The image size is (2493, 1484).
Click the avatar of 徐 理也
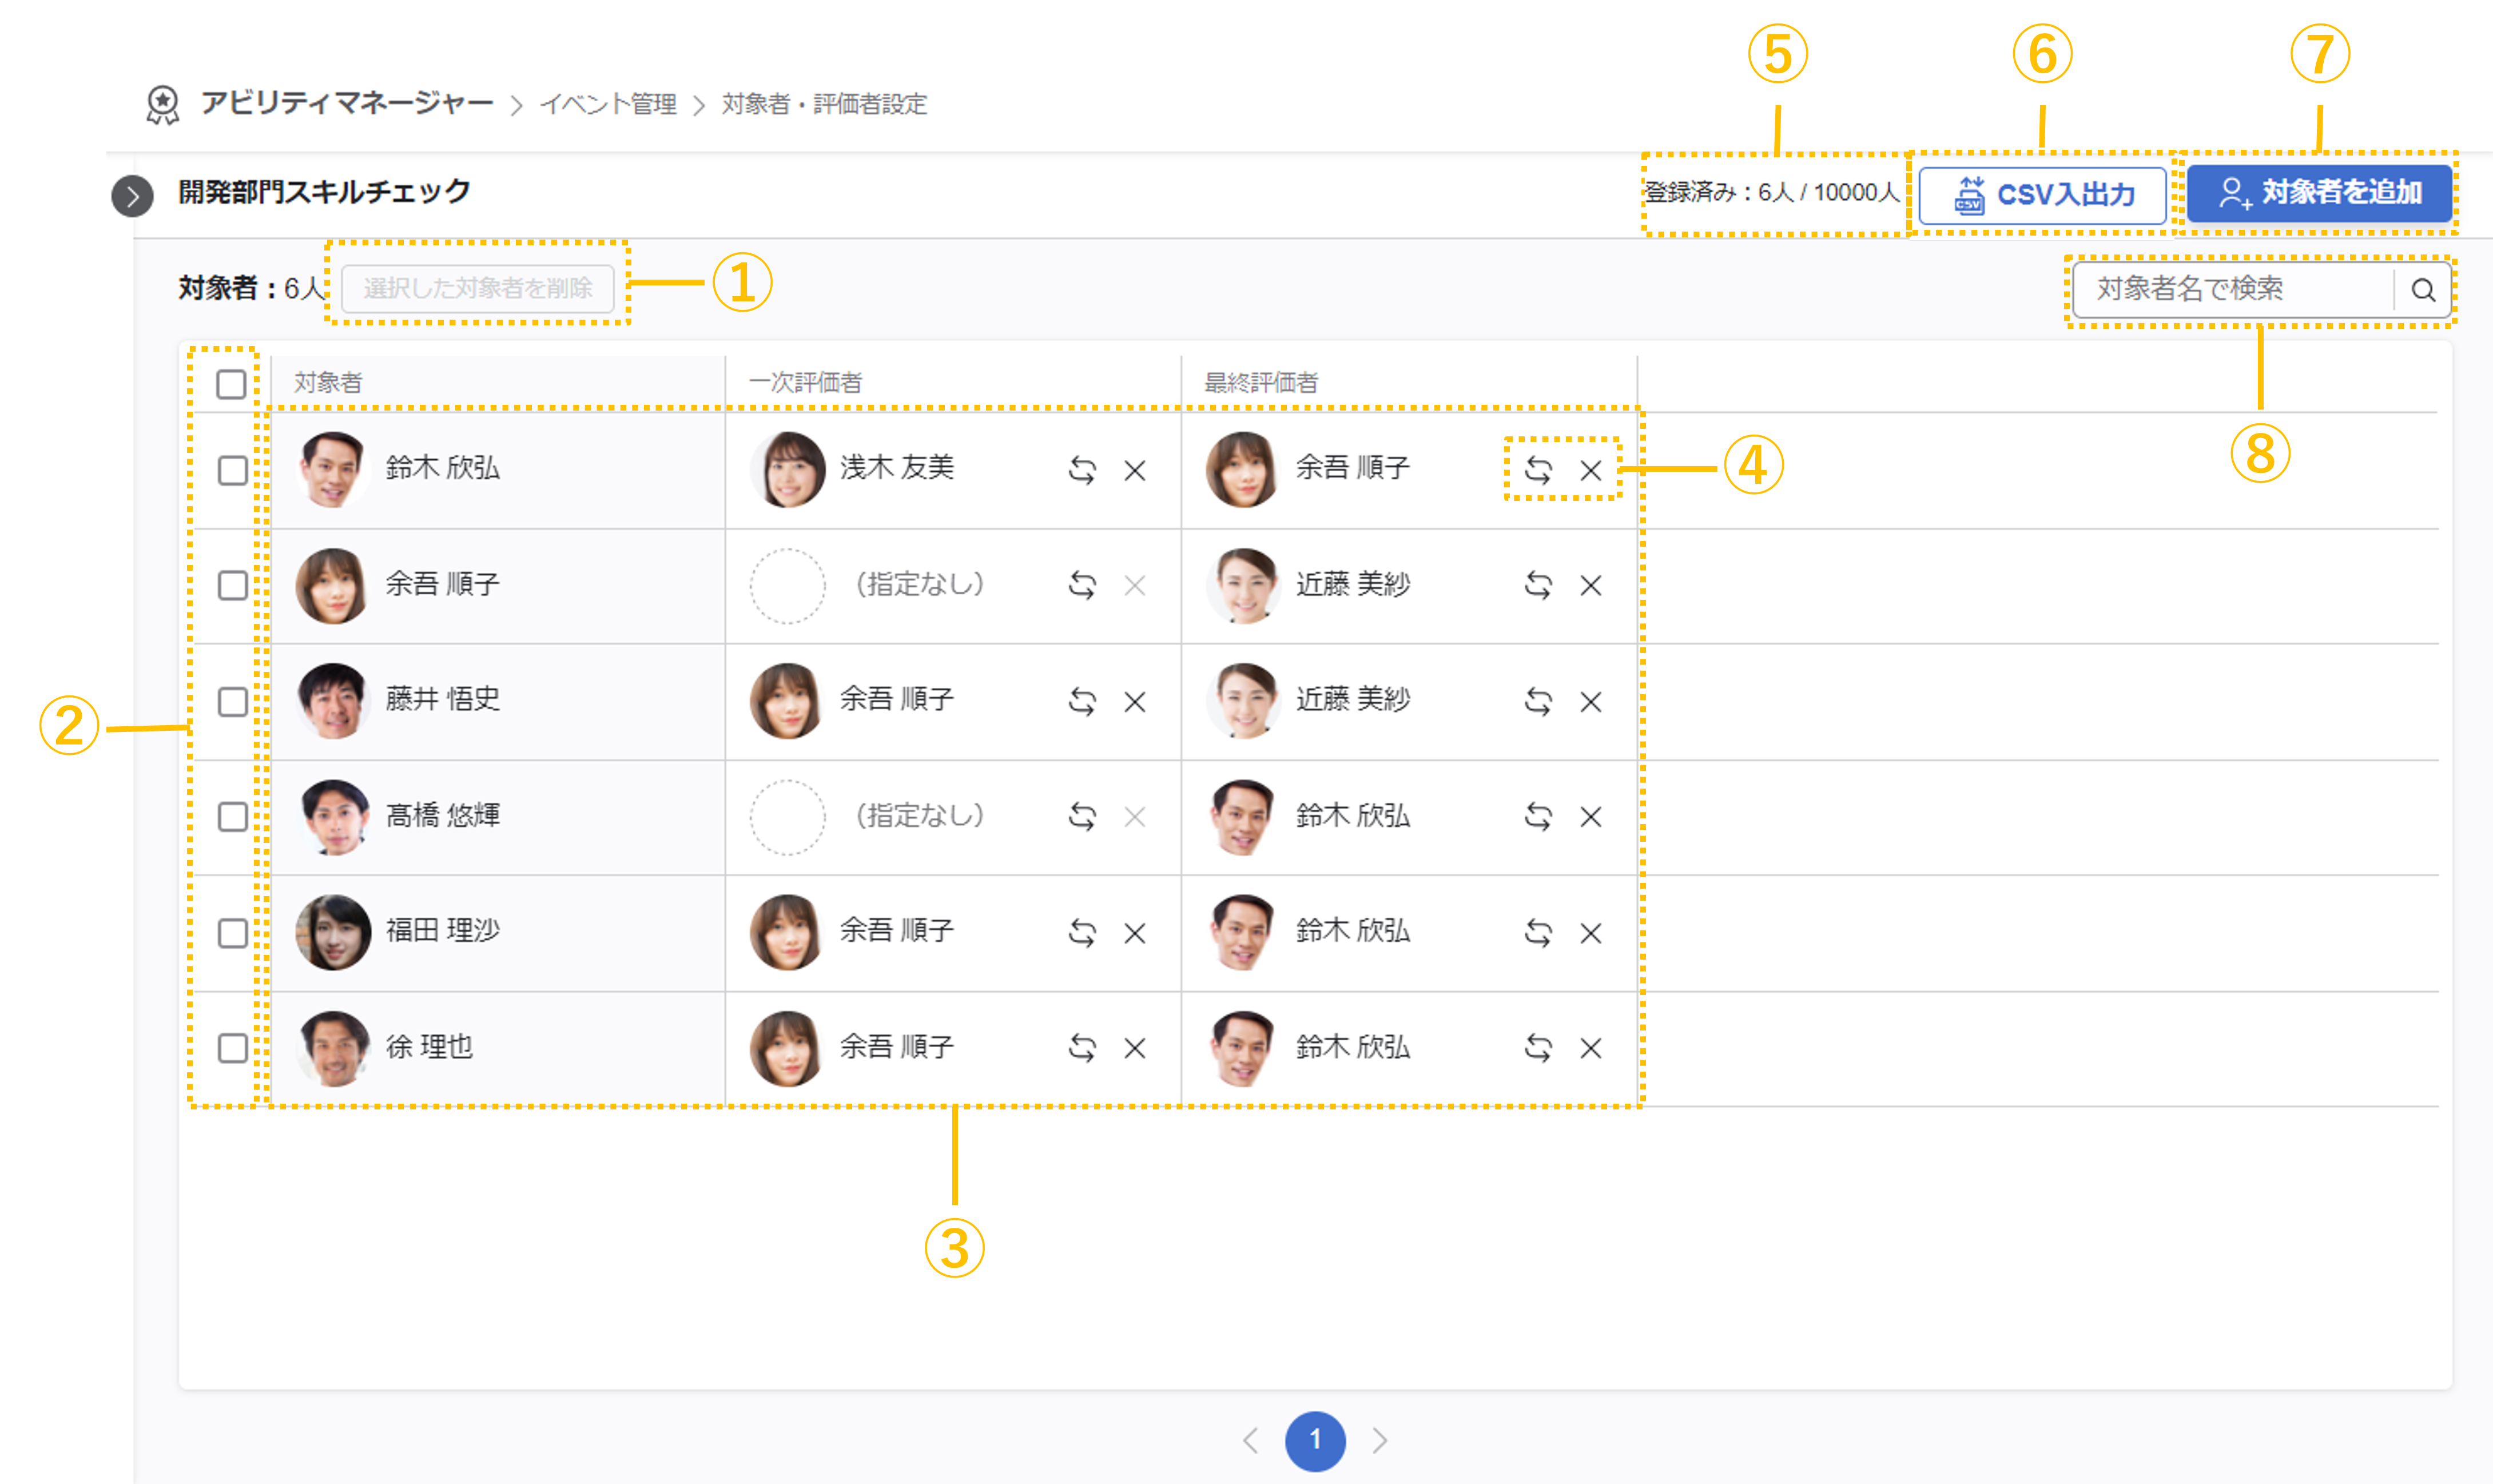(333, 1048)
